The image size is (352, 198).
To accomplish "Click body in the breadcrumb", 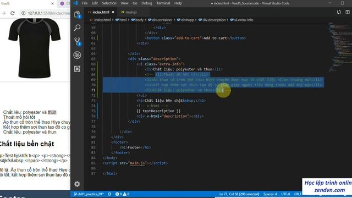I will (139, 20).
